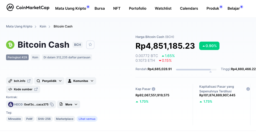Go to Watchlist page

pyautogui.click(x=163, y=8)
